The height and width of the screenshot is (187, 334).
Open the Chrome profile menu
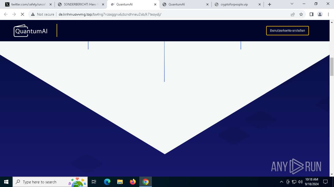320,14
